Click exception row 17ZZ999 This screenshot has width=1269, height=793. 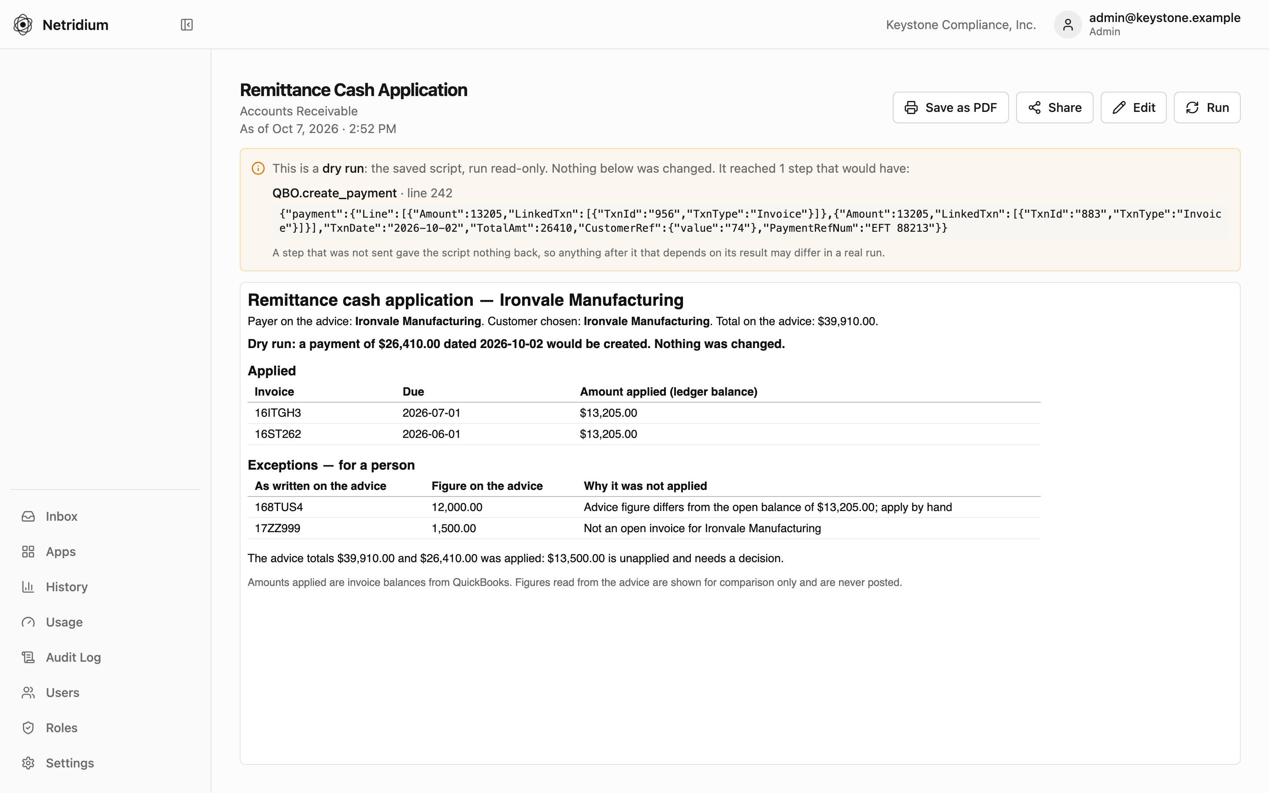click(x=644, y=528)
